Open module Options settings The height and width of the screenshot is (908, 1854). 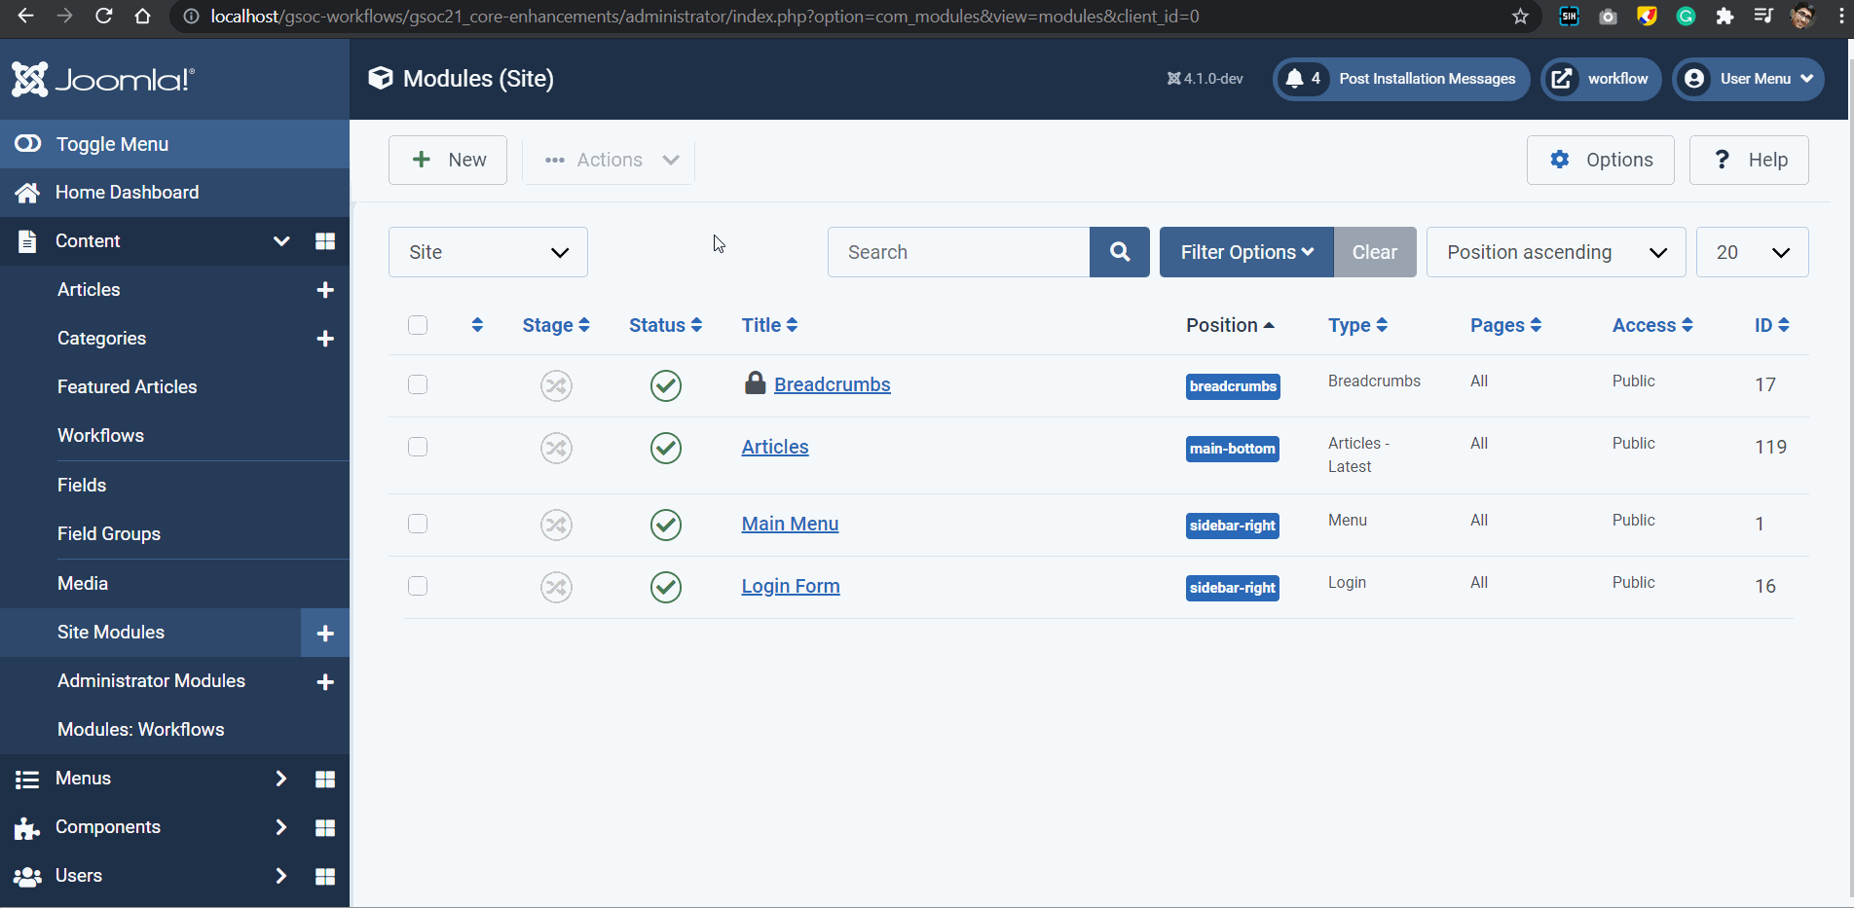click(x=1601, y=160)
